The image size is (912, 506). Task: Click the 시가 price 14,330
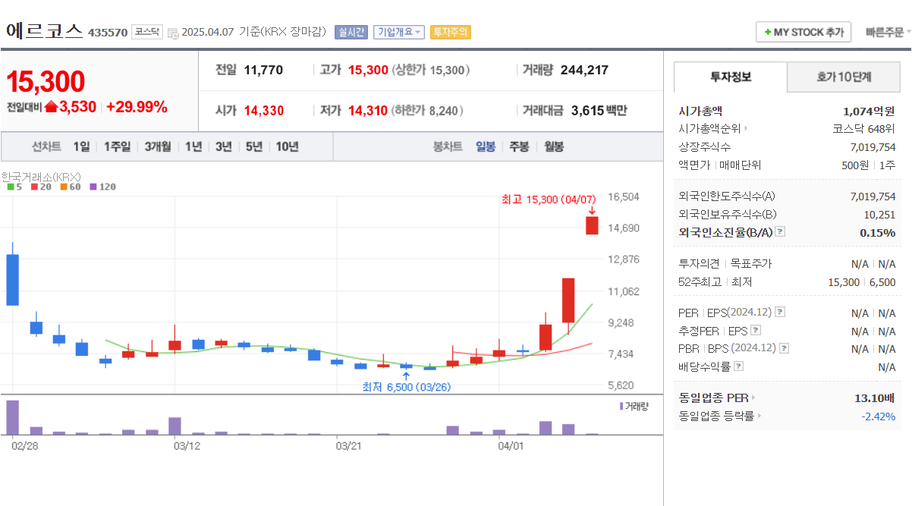263,111
